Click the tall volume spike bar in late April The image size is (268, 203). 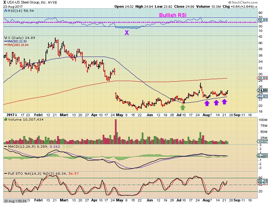[116, 132]
